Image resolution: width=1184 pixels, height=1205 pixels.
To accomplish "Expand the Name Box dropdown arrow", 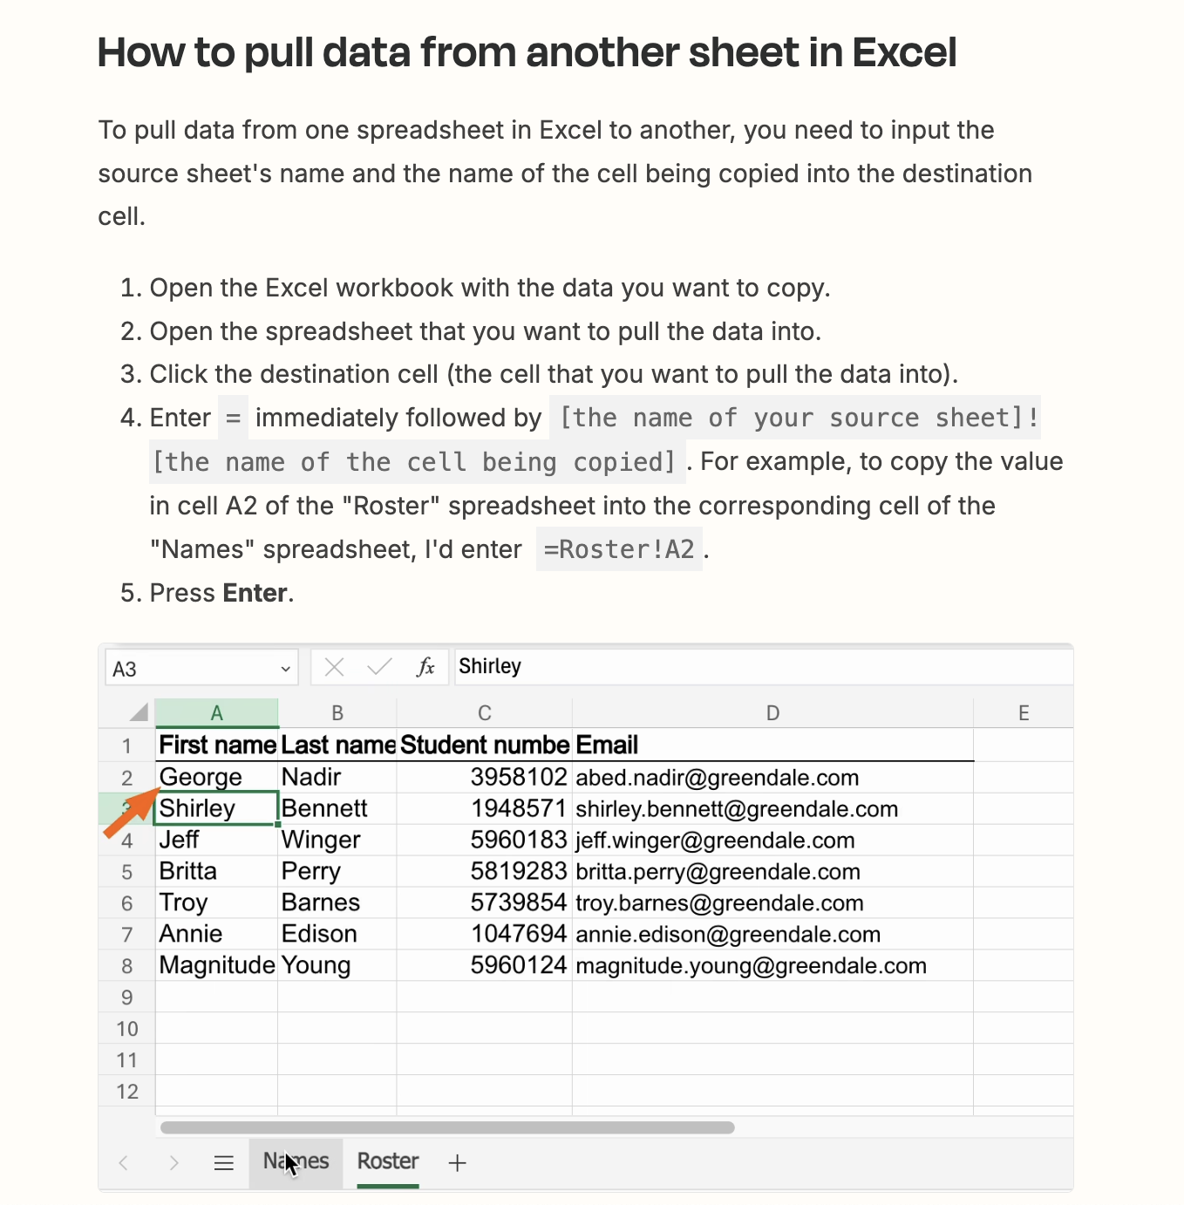I will 285,669.
